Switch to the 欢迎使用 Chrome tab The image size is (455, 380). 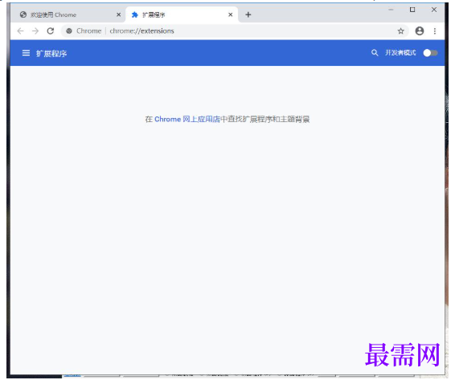[x=68, y=14]
